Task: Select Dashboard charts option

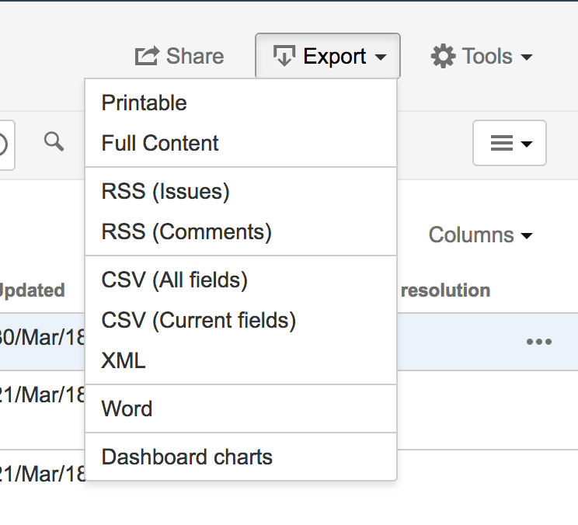Action: 187,457
